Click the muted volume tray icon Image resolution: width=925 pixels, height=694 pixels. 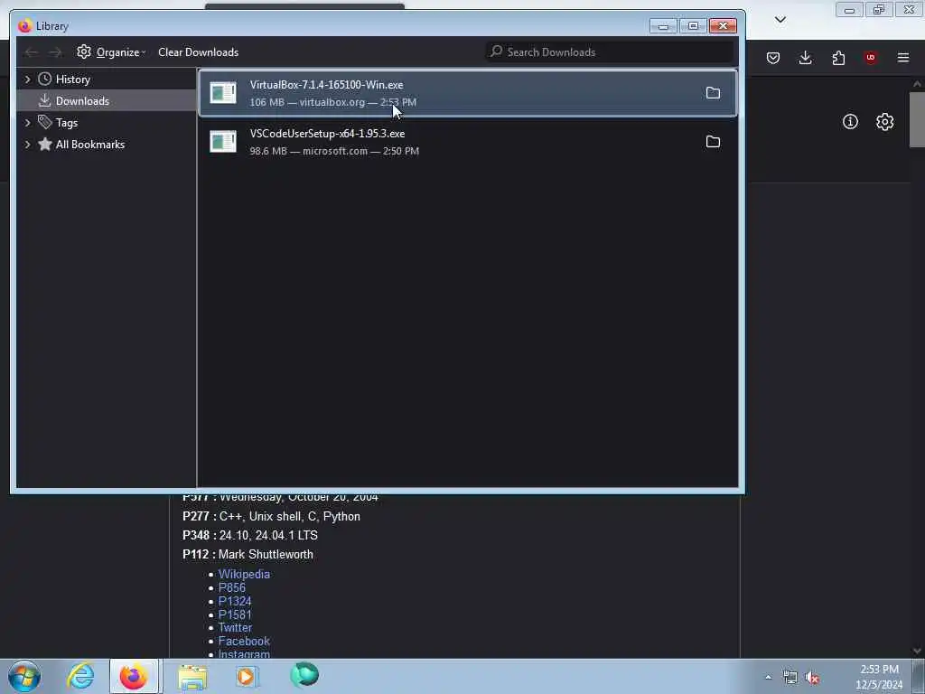coord(812,678)
